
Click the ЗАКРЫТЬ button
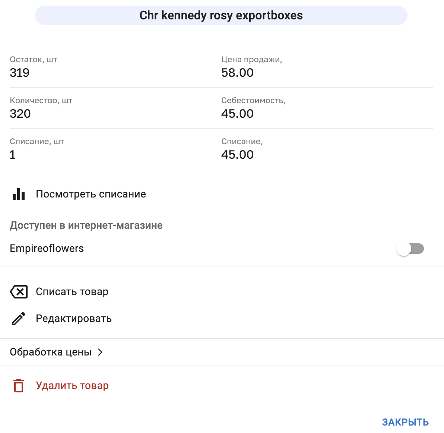point(405,422)
